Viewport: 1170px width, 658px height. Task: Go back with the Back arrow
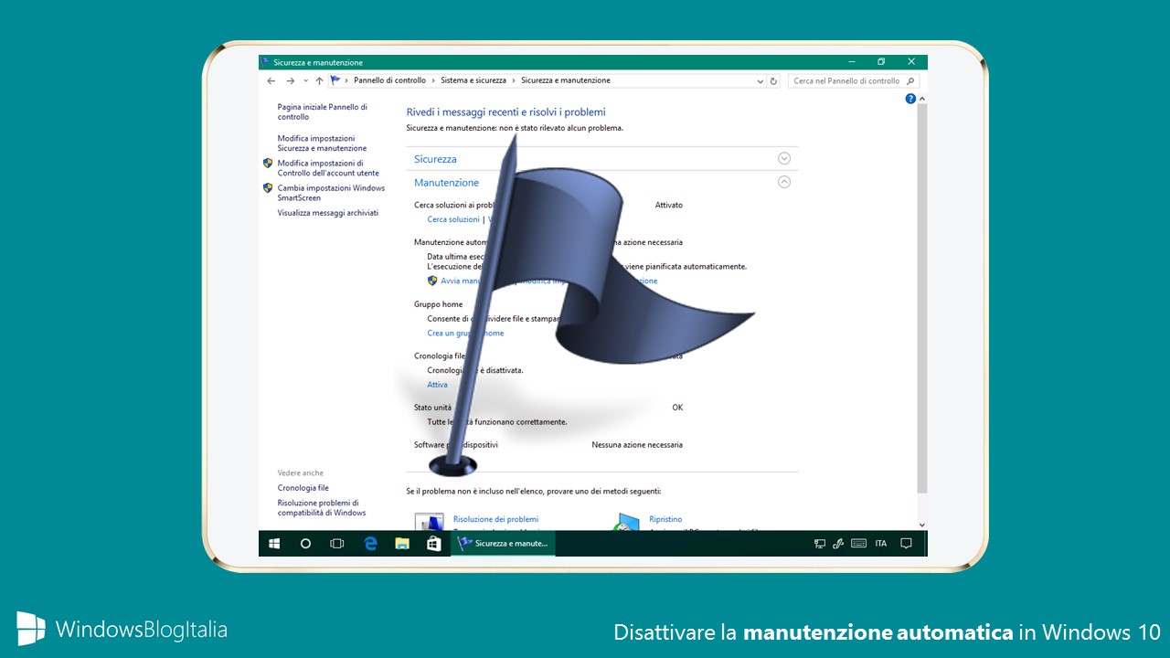271,80
